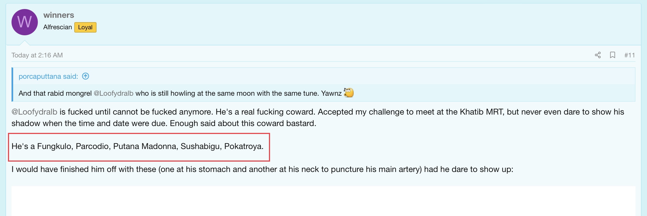Image resolution: width=647 pixels, height=216 pixels.
Task: Open the winners username profile link
Action: point(59,15)
